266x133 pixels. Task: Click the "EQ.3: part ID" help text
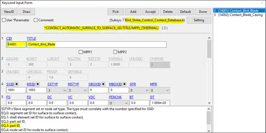tap(11, 126)
